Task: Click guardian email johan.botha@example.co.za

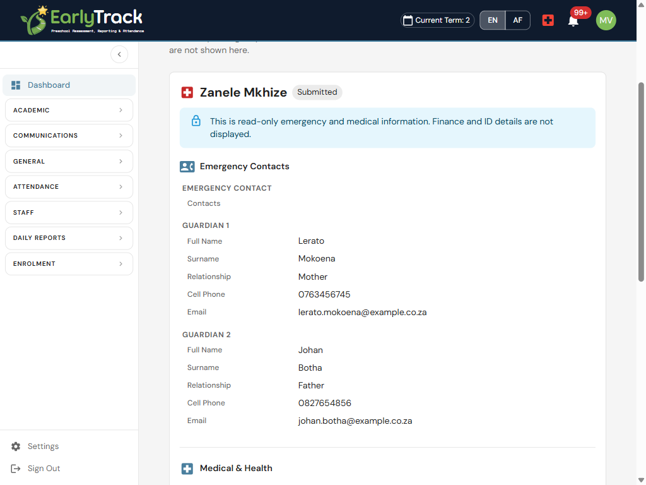Action: click(x=355, y=421)
